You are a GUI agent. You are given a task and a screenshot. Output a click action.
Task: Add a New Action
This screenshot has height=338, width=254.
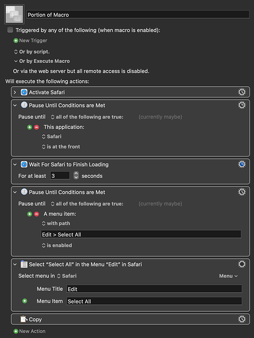click(x=29, y=331)
